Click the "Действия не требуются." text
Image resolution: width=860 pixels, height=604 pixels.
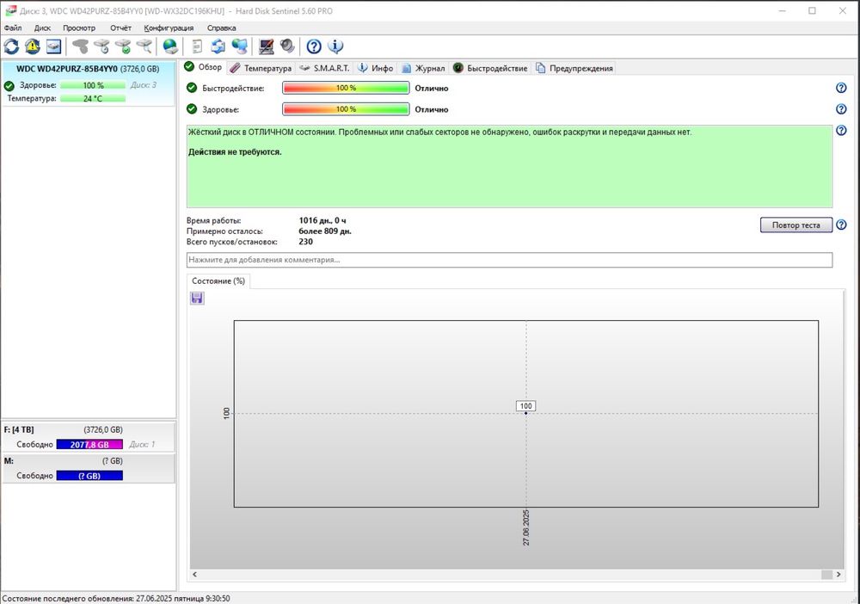pos(235,152)
